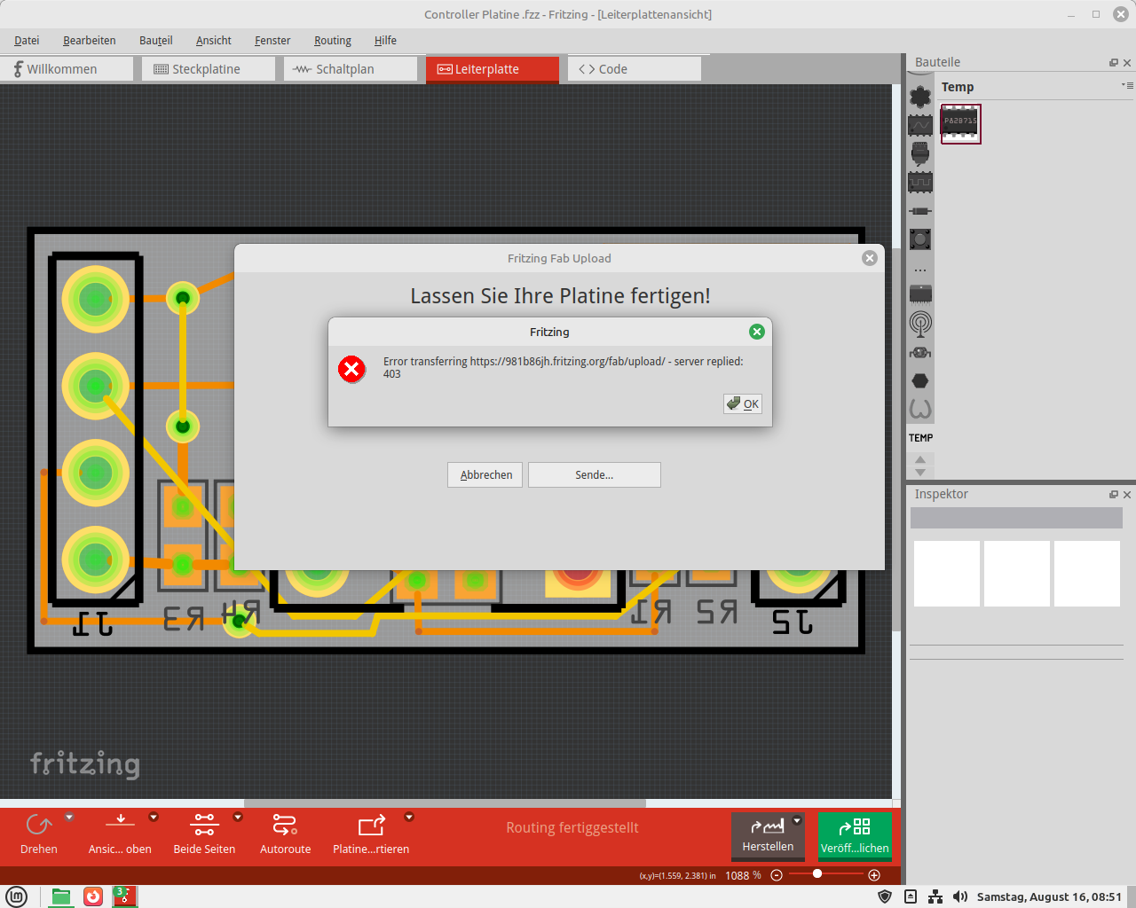This screenshot has width=1136, height=908.
Task: Expand the Beide Seiten dropdown arrow
Action: pyautogui.click(x=238, y=817)
